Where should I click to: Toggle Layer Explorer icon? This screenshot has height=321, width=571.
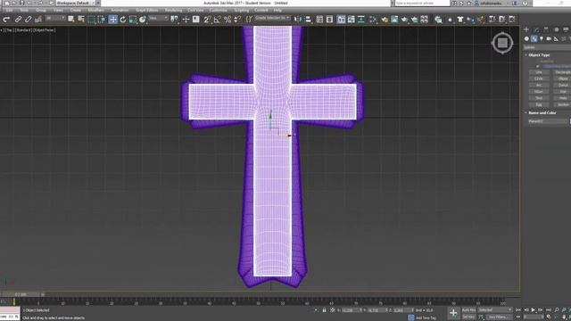329,20
